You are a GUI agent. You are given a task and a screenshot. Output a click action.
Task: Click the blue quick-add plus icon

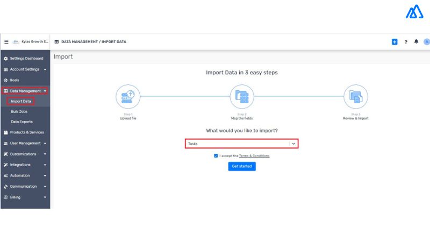pyautogui.click(x=395, y=42)
